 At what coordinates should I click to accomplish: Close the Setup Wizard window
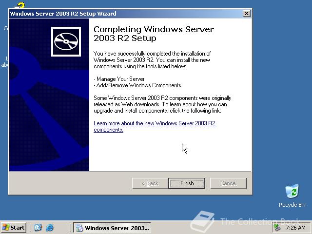point(247,14)
